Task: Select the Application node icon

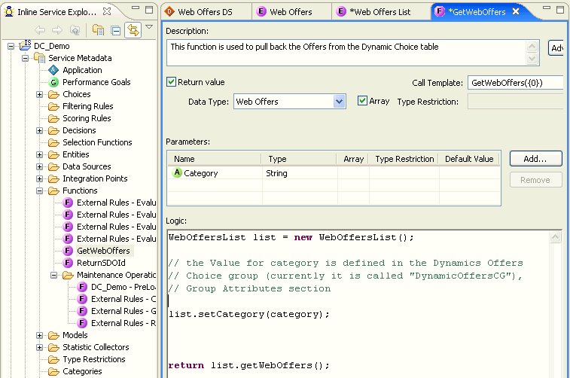Action: [x=53, y=70]
